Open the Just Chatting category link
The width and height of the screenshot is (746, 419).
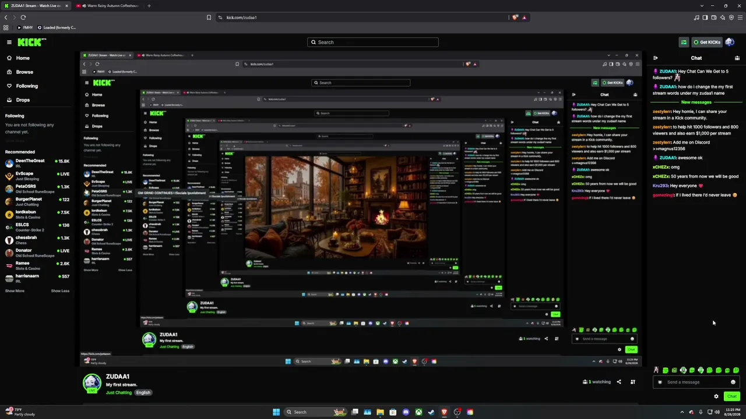tap(119, 393)
